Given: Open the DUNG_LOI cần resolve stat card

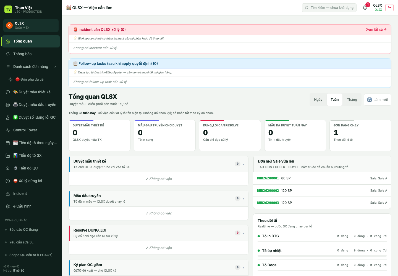Looking at the screenshot, I should (x=230, y=136).
